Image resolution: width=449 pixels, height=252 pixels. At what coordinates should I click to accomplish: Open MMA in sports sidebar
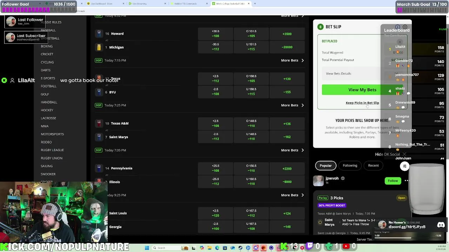click(x=45, y=126)
